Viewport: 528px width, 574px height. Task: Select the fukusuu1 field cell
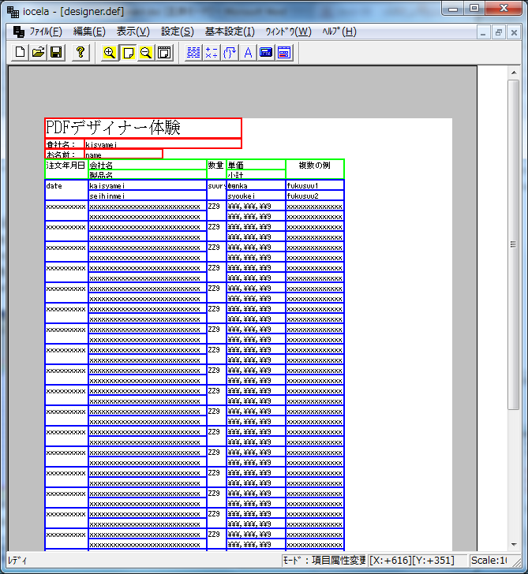(315, 185)
